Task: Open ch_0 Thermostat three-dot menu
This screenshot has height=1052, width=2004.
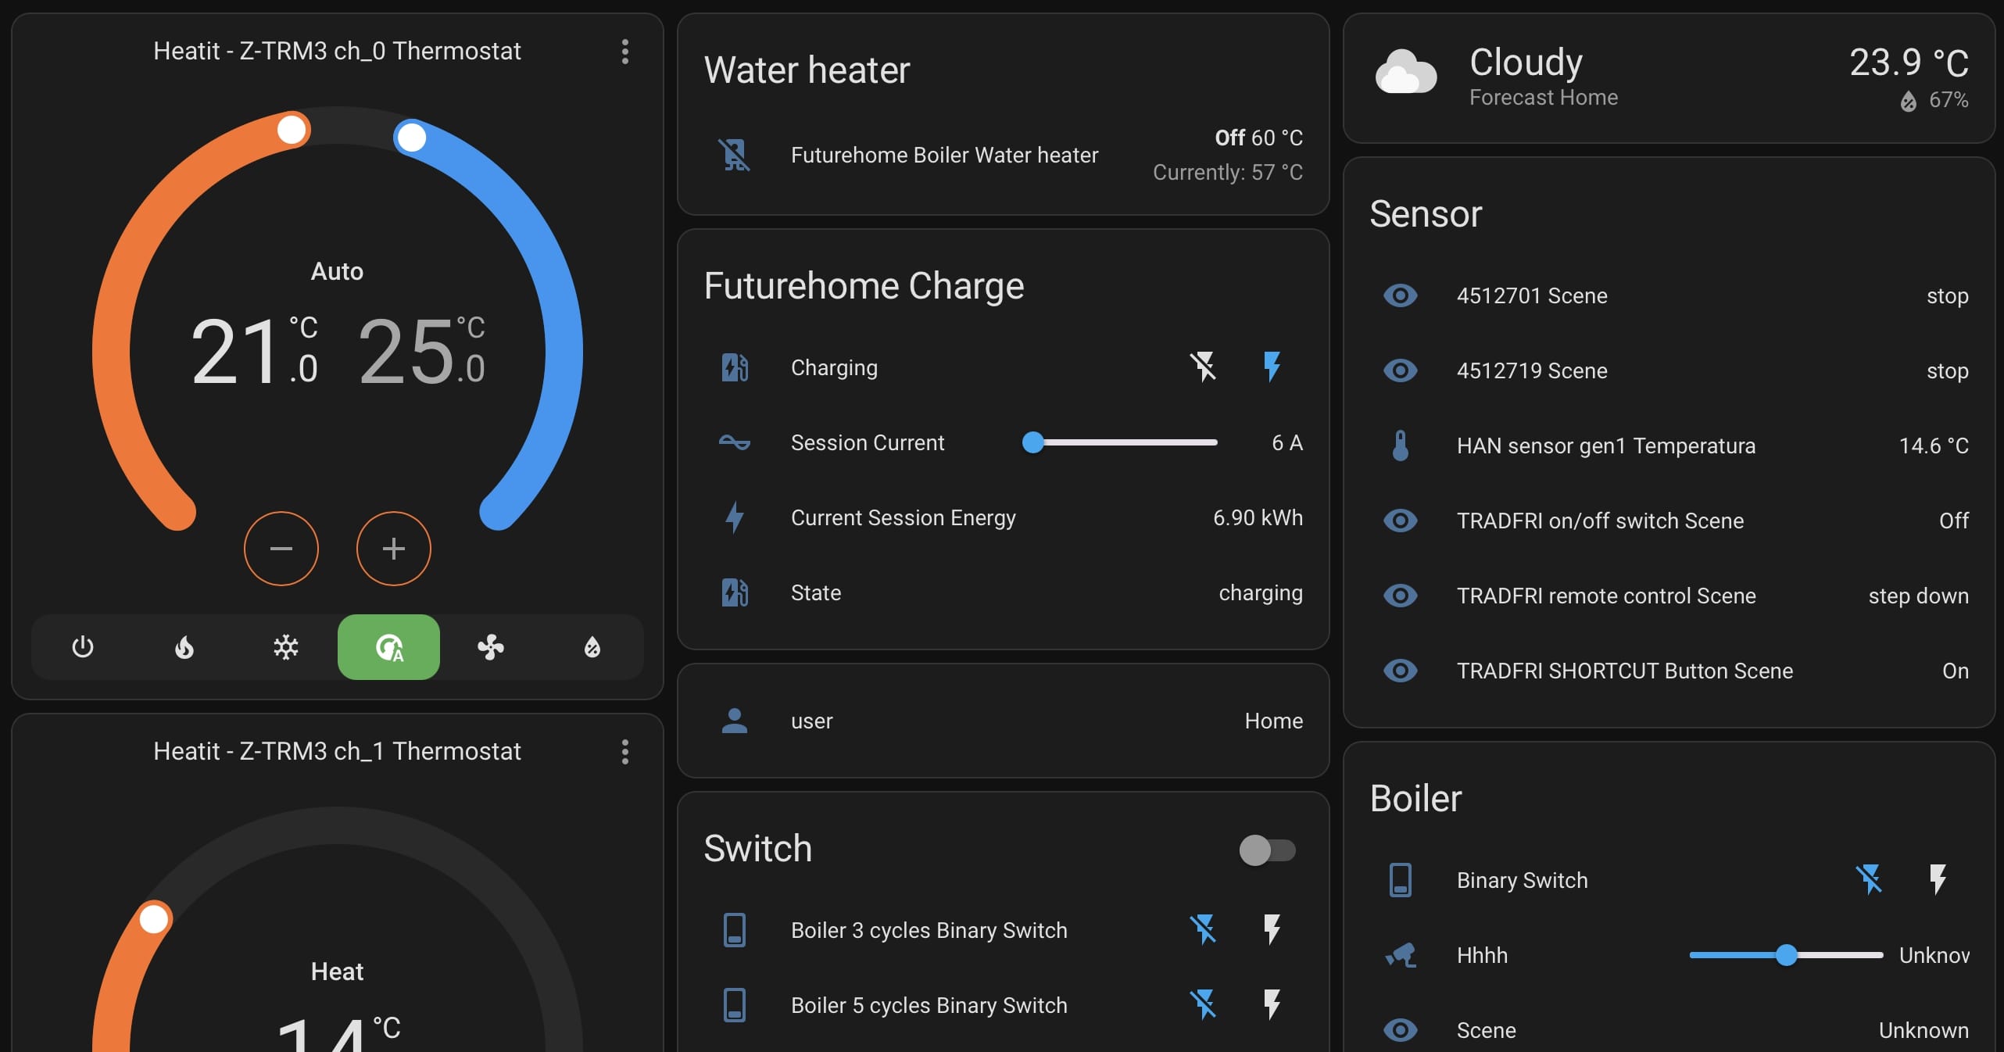Action: pyautogui.click(x=624, y=52)
